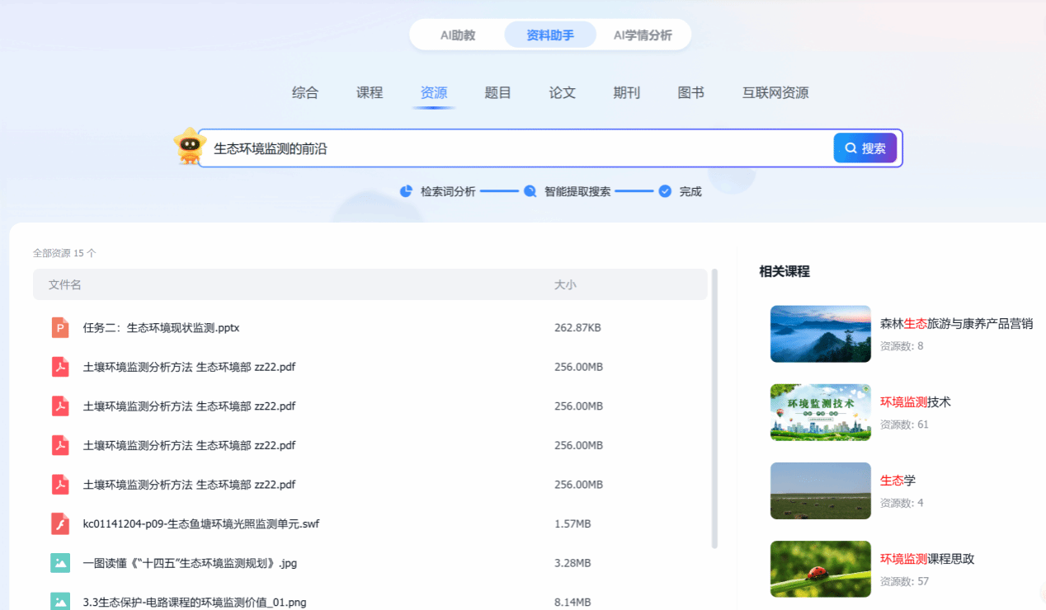
Task: Switch to 互联网资源 category
Action: [775, 93]
